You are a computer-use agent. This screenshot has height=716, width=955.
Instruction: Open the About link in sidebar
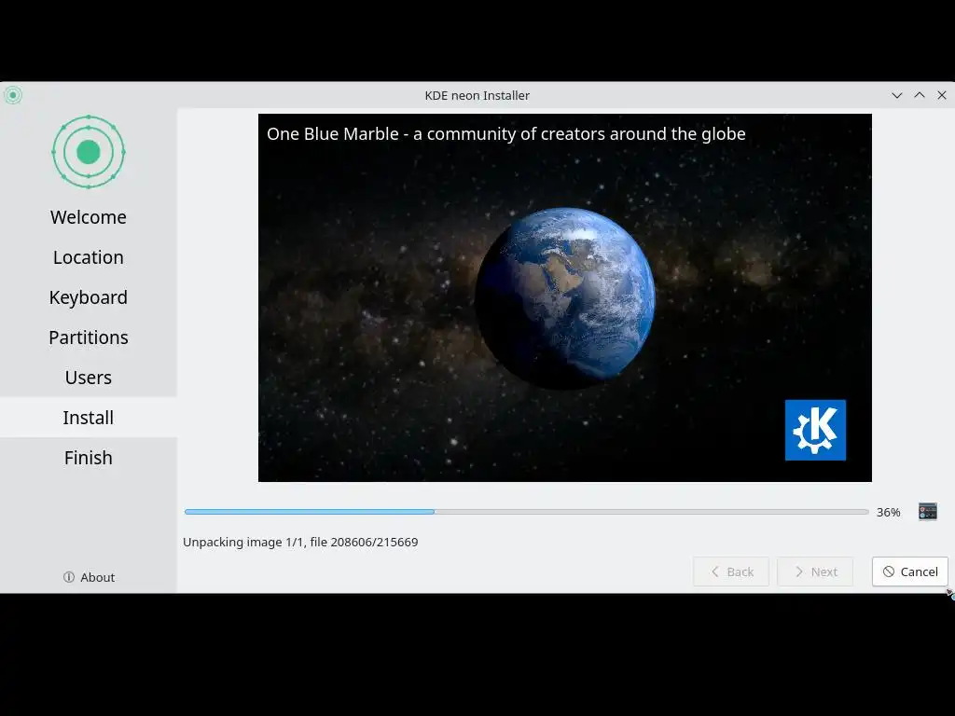coord(89,576)
